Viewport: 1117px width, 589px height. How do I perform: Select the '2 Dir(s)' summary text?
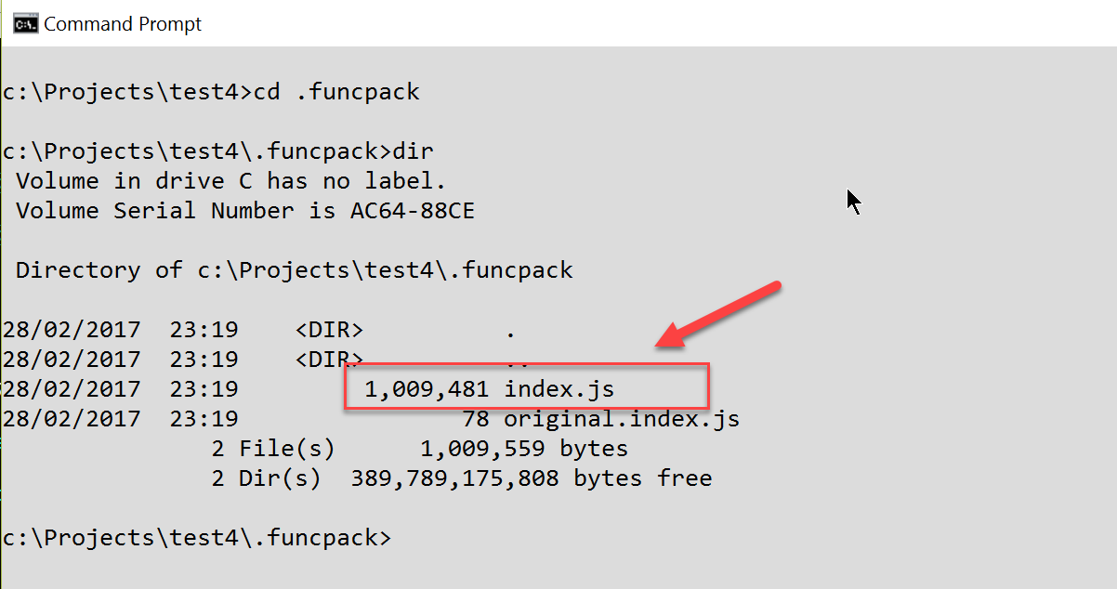point(266,478)
